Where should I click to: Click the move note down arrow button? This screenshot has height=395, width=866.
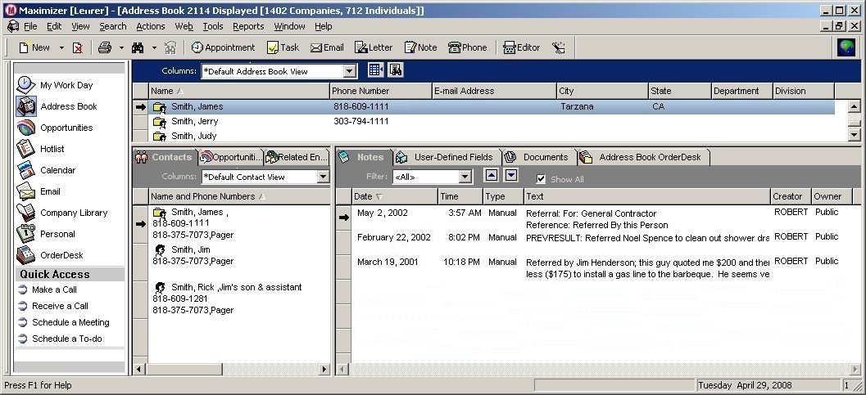(511, 175)
